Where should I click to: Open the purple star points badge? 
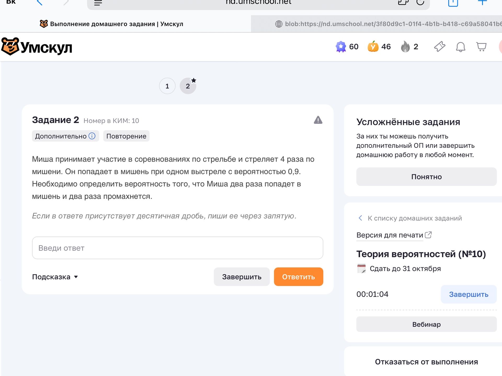pyautogui.click(x=341, y=47)
